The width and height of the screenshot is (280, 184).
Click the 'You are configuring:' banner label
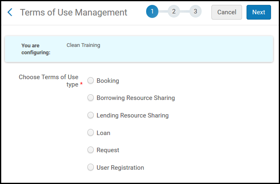[x=36, y=49]
